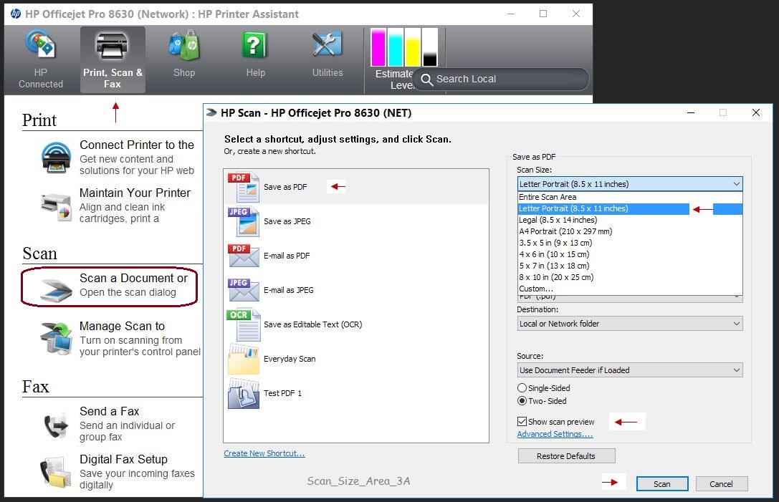
Task: Open HP Connected in Printer Assistant toolbar
Action: (41, 59)
